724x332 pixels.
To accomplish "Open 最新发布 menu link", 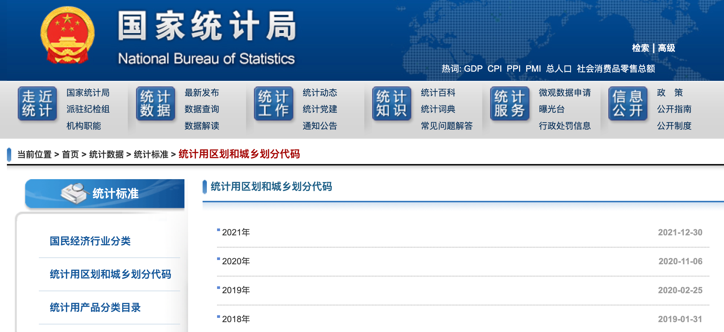I will pyautogui.click(x=202, y=93).
